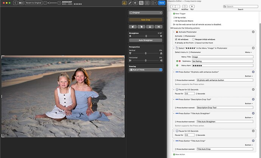This screenshot has width=261, height=158.
Task: Open gear menu for Crop Tool action
Action: tap(253, 99)
